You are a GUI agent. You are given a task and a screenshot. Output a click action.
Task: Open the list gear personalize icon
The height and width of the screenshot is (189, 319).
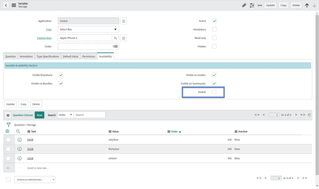pos(7,131)
